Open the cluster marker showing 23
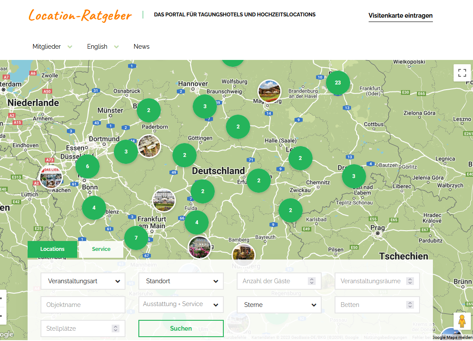 338,83
